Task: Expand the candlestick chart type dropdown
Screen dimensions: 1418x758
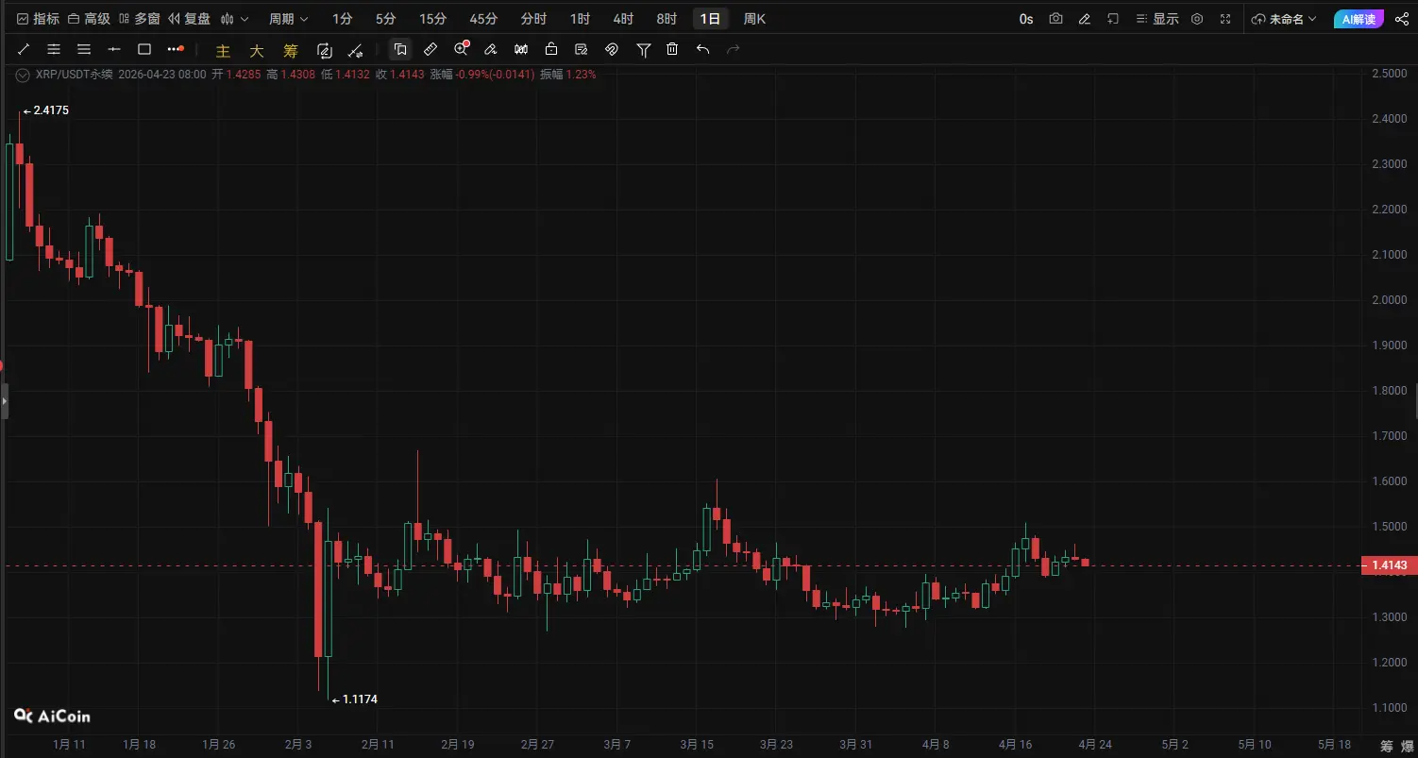Action: [234, 19]
